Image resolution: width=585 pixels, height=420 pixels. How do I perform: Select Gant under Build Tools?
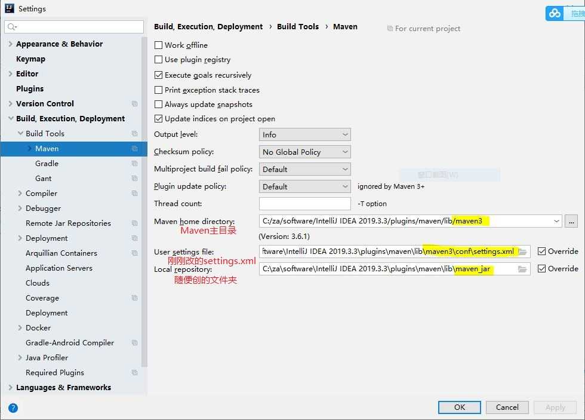43,179
